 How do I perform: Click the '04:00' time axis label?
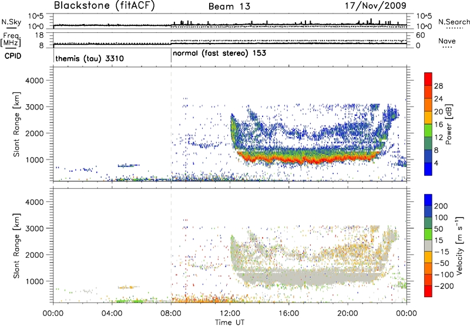click(x=112, y=314)
